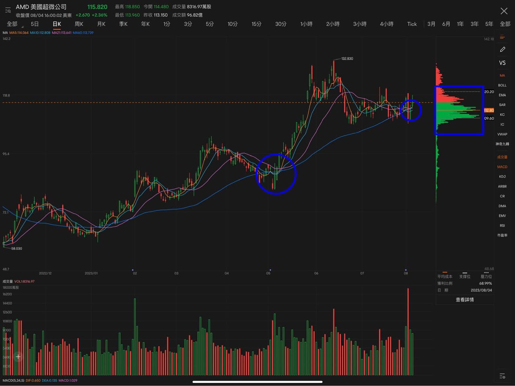
Task: Choose the 1年 range tab
Action: pos(460,24)
